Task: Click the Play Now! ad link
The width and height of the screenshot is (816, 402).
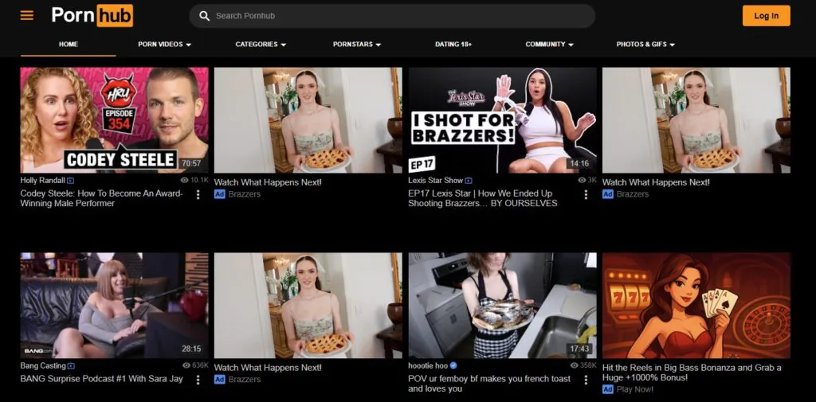Action: [x=635, y=389]
